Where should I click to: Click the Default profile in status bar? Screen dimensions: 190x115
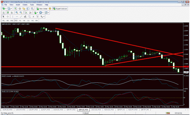coord(86,113)
